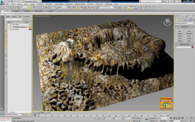
Task: Toggle Keyboard Shortcut Override
Action: click(x=77, y=7)
